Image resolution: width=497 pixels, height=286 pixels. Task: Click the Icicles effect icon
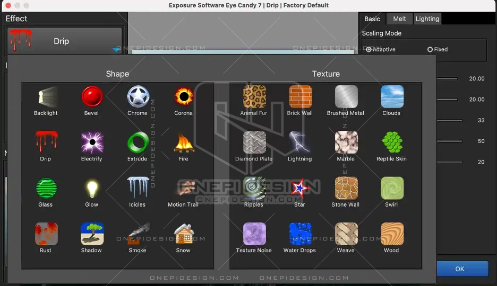click(138, 189)
